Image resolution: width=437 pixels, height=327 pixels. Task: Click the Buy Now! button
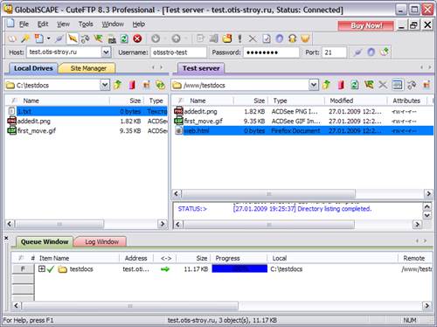[366, 25]
